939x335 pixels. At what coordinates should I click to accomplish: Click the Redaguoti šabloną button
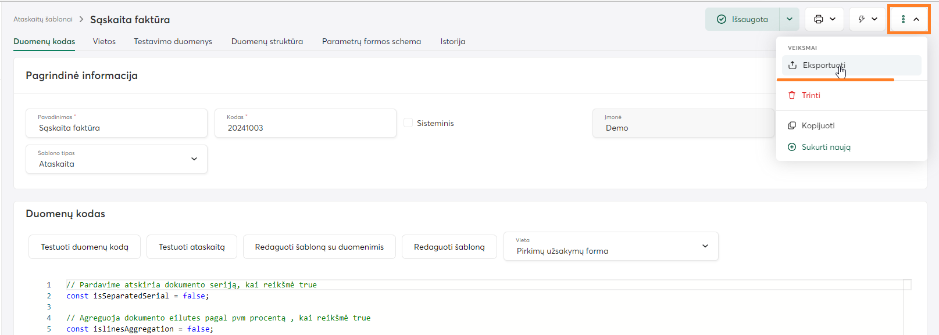tap(449, 247)
